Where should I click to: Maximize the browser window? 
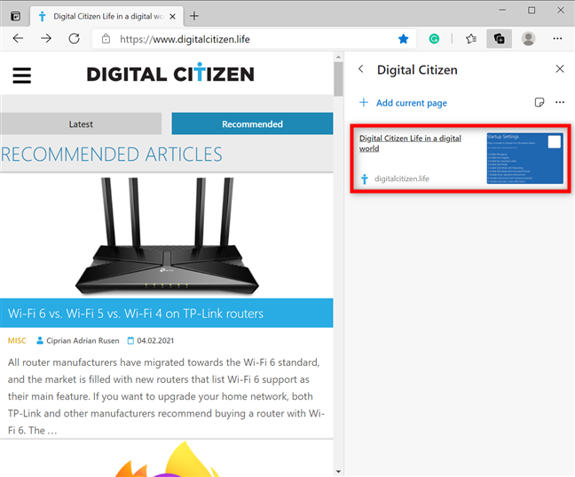(x=532, y=11)
